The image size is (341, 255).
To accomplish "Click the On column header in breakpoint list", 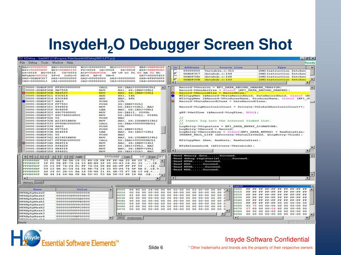I will click(x=175, y=67).
